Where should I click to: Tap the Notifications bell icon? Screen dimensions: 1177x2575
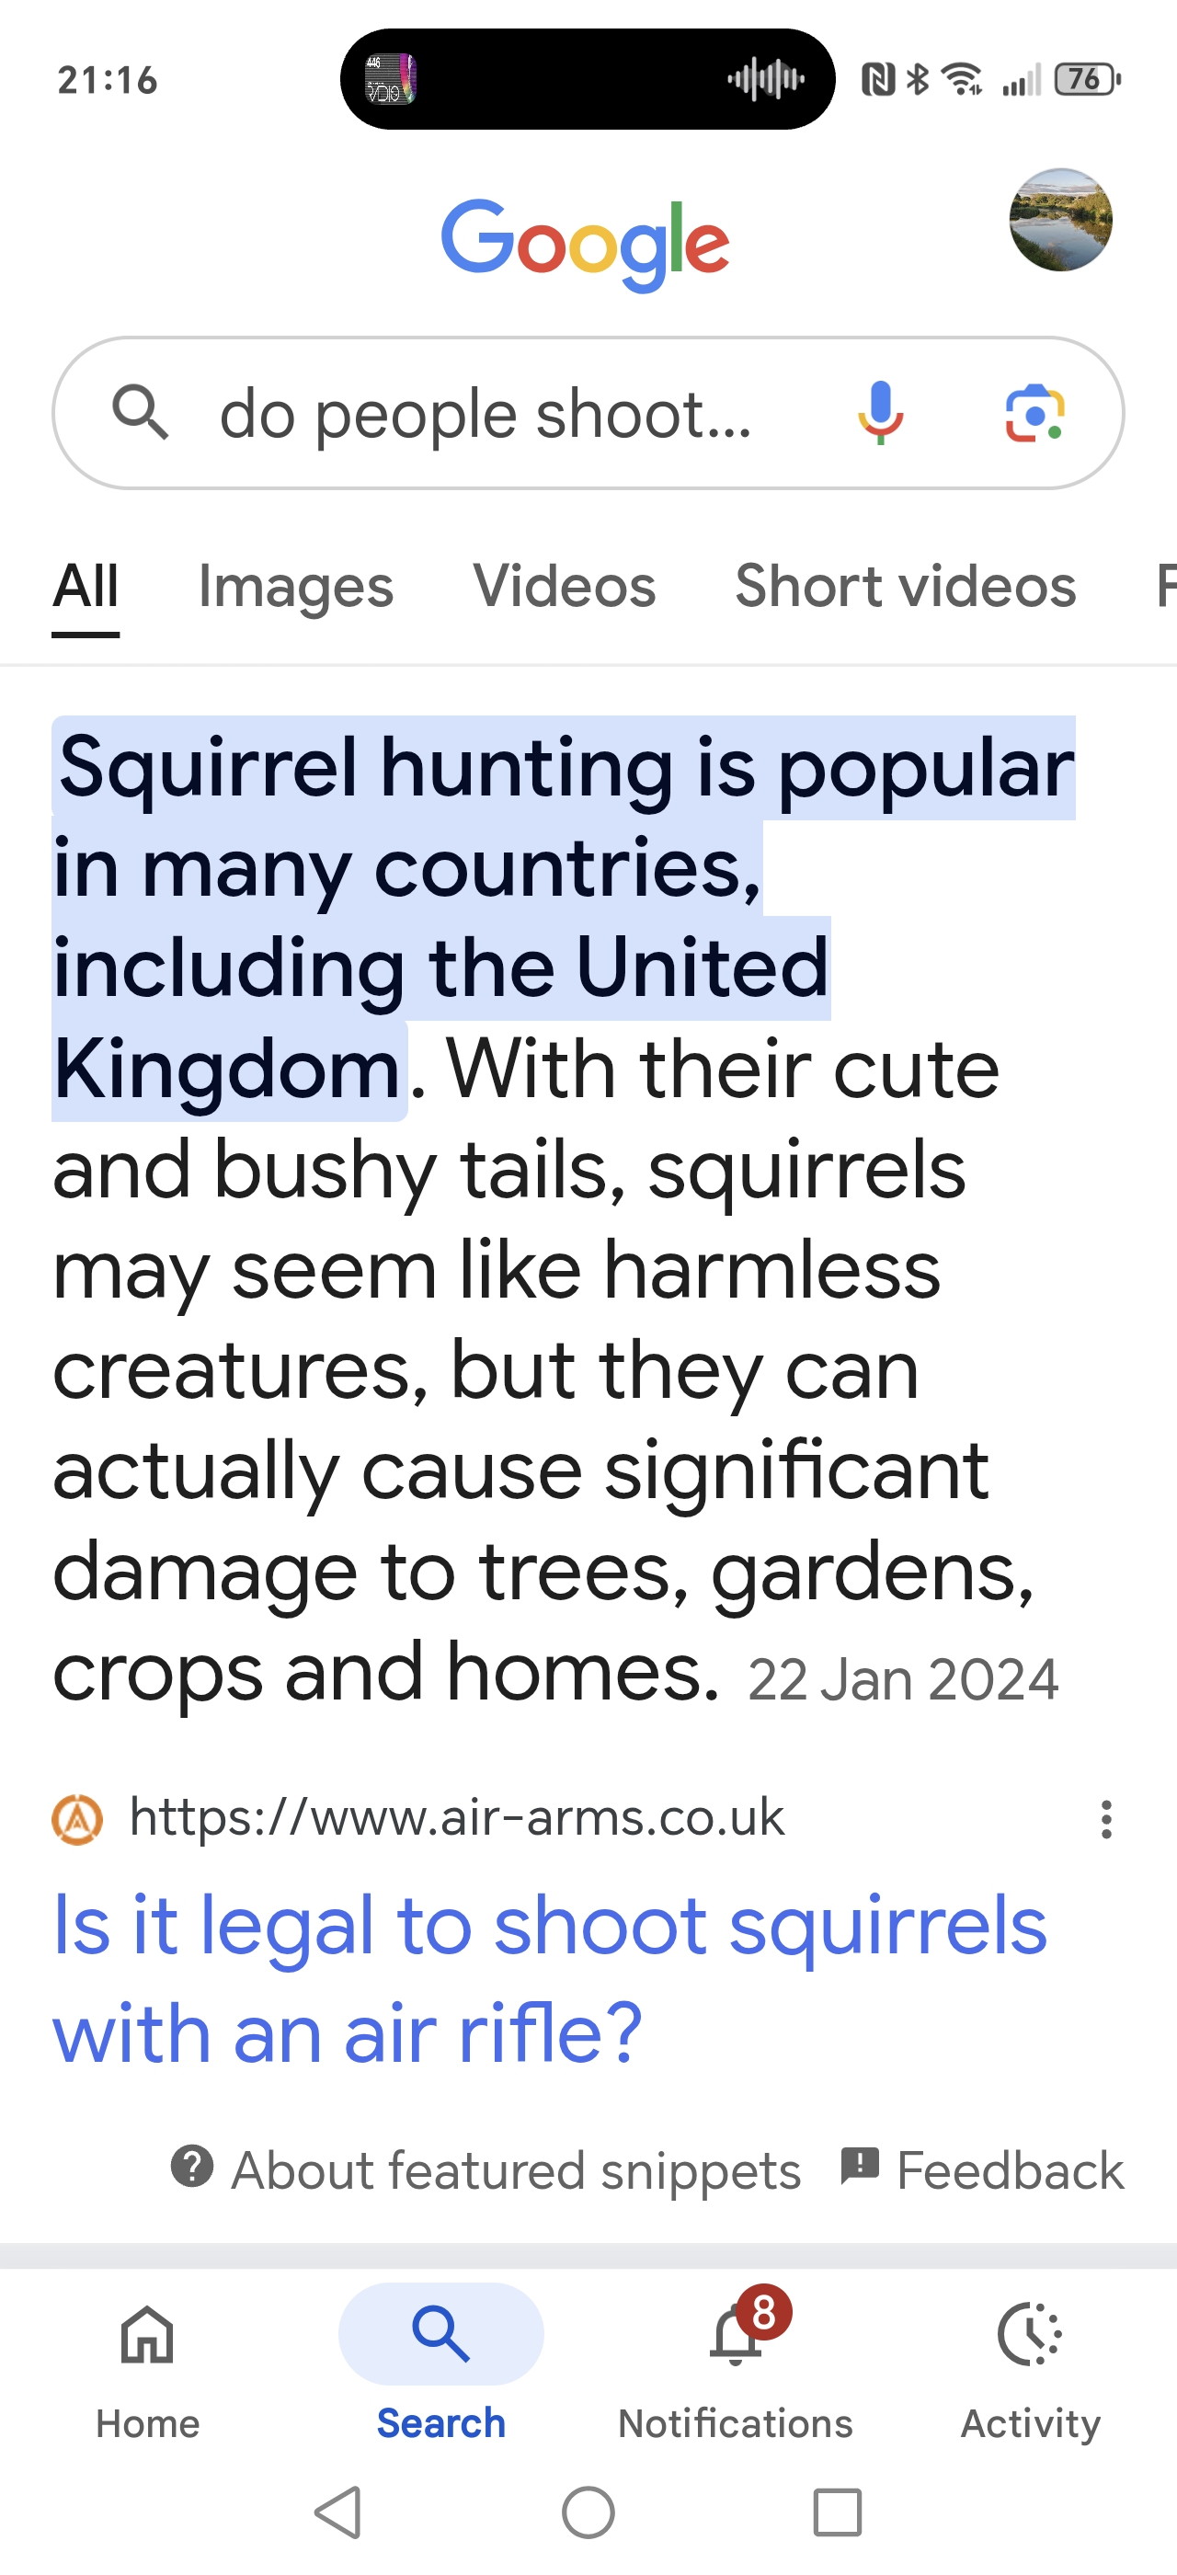pos(736,2337)
